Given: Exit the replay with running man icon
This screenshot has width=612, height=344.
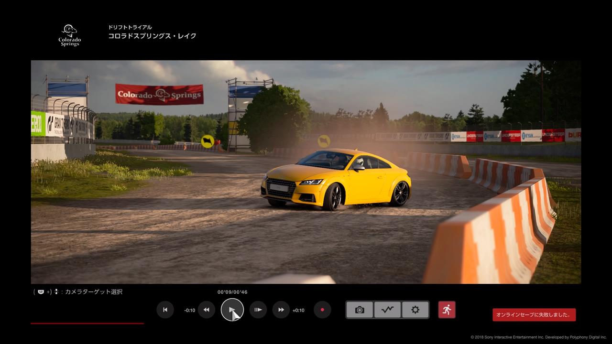Looking at the screenshot, I should [447, 310].
